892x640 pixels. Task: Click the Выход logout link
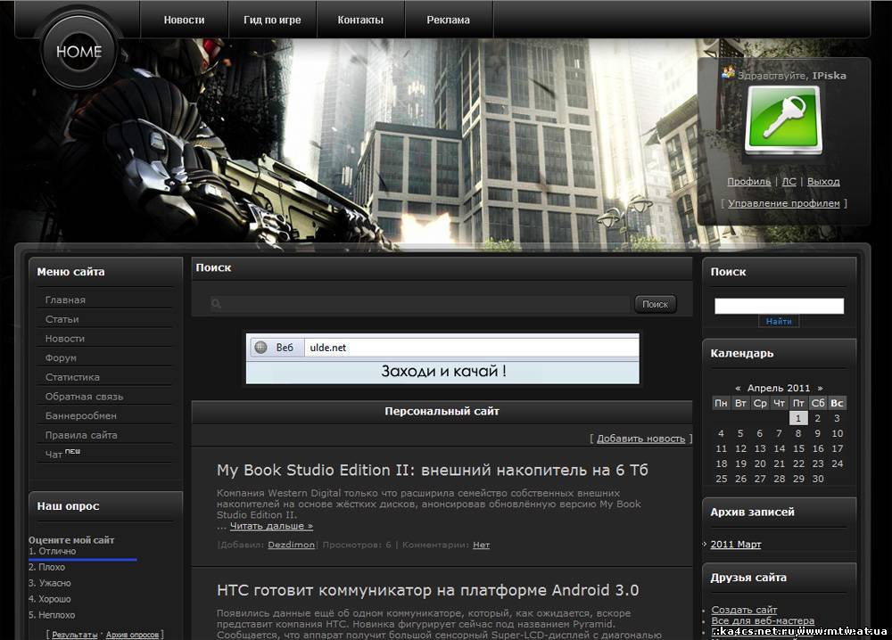click(x=823, y=181)
